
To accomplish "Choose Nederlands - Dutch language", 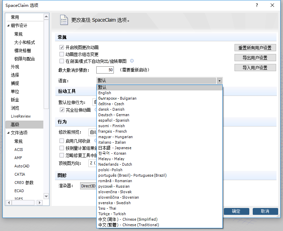I will coord(160,164).
